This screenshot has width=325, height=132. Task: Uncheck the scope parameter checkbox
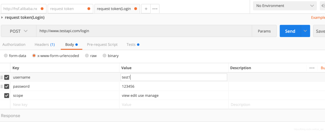[x=7, y=96]
